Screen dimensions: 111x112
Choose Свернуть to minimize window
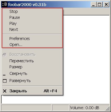coord(32,74)
